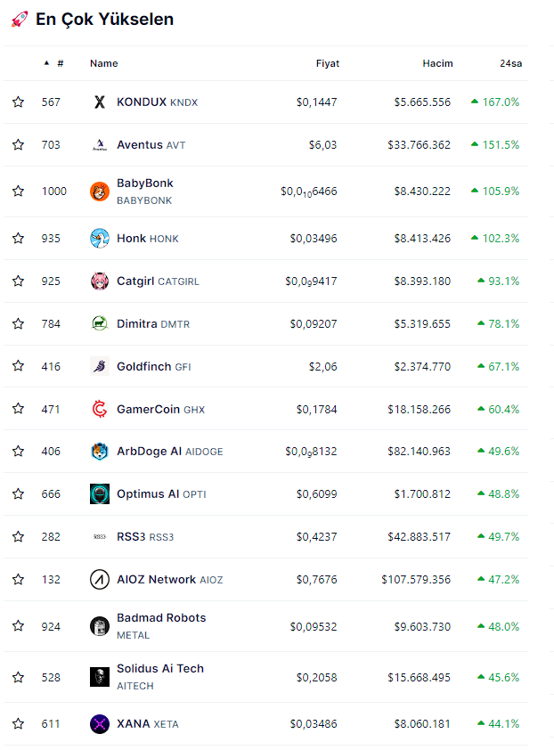Image resolution: width=554 pixels, height=750 pixels.
Task: Click the GamerCoin red logo icon
Action: 100,409
